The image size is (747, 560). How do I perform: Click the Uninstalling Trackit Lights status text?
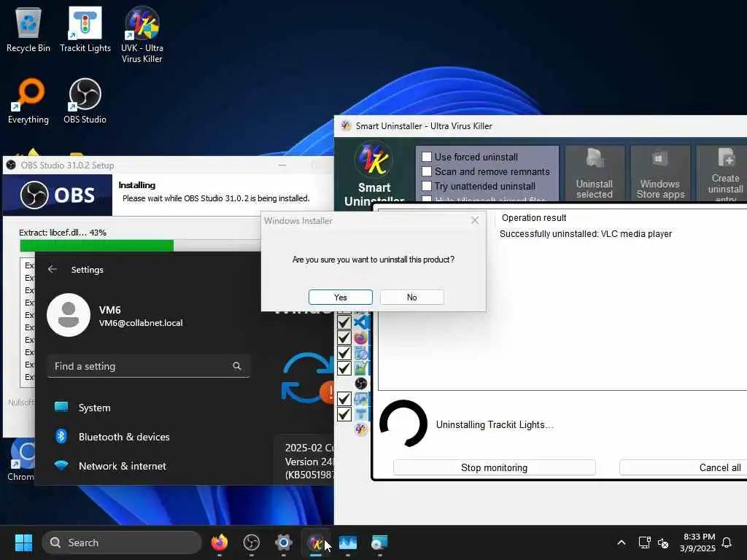[495, 425]
